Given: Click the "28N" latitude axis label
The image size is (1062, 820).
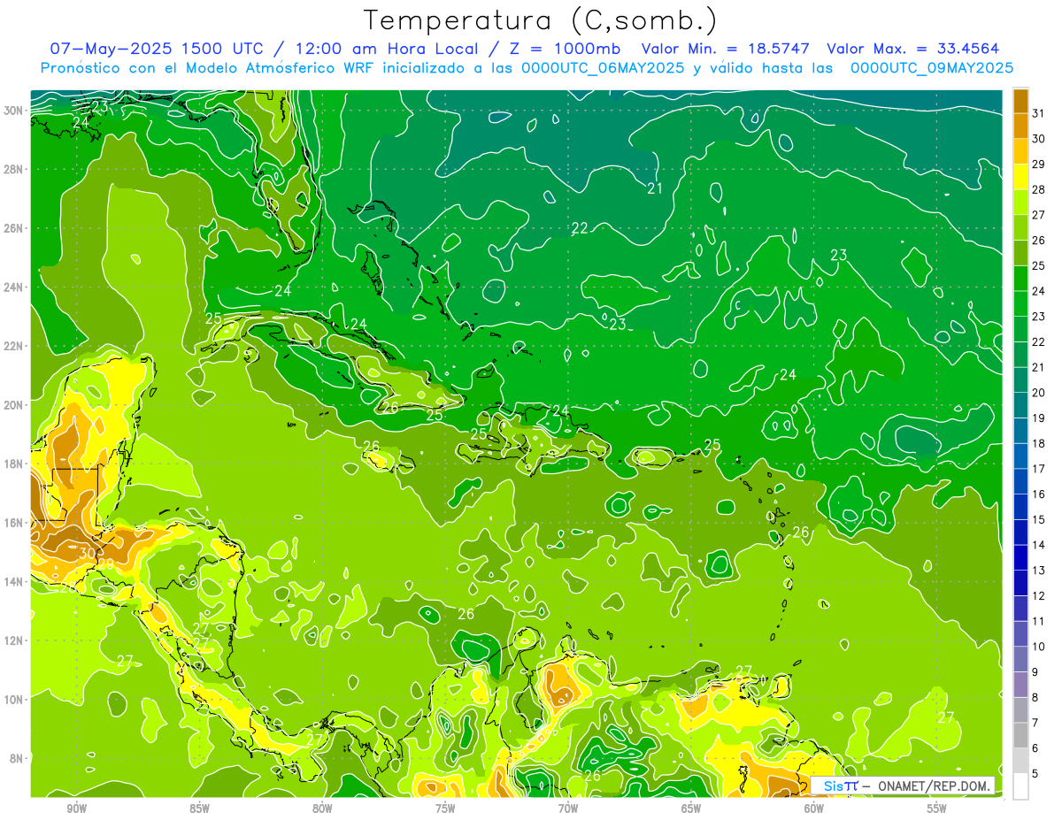Looking at the screenshot, I should point(13,169).
